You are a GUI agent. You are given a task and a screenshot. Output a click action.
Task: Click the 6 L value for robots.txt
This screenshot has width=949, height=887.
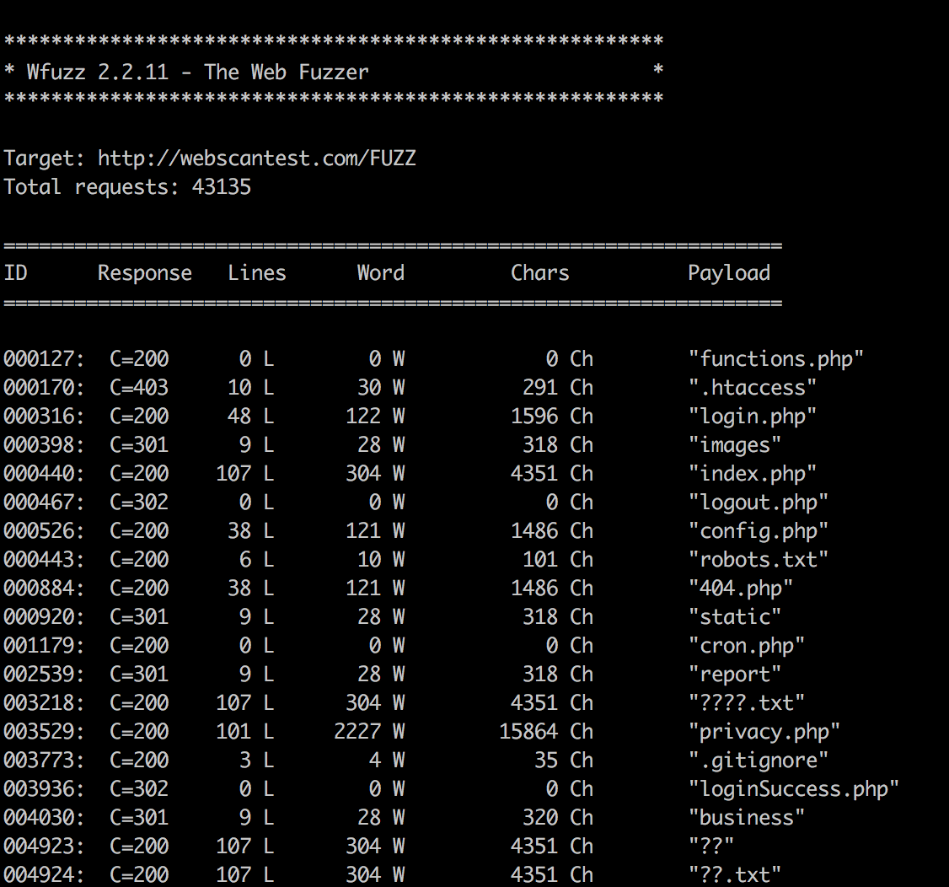pos(256,560)
